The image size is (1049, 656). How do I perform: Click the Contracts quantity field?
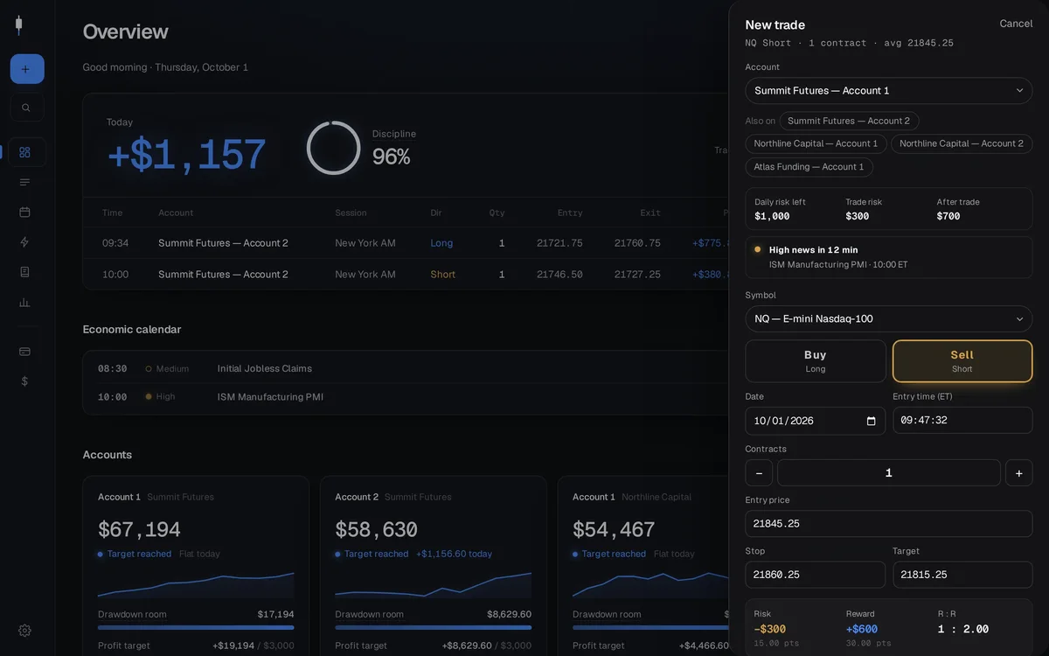(889, 473)
